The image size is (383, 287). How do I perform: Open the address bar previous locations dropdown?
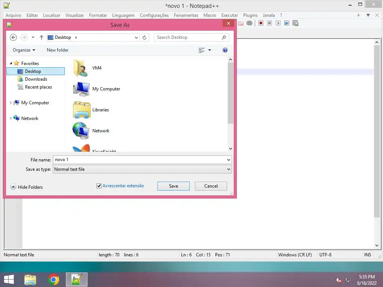click(x=136, y=38)
